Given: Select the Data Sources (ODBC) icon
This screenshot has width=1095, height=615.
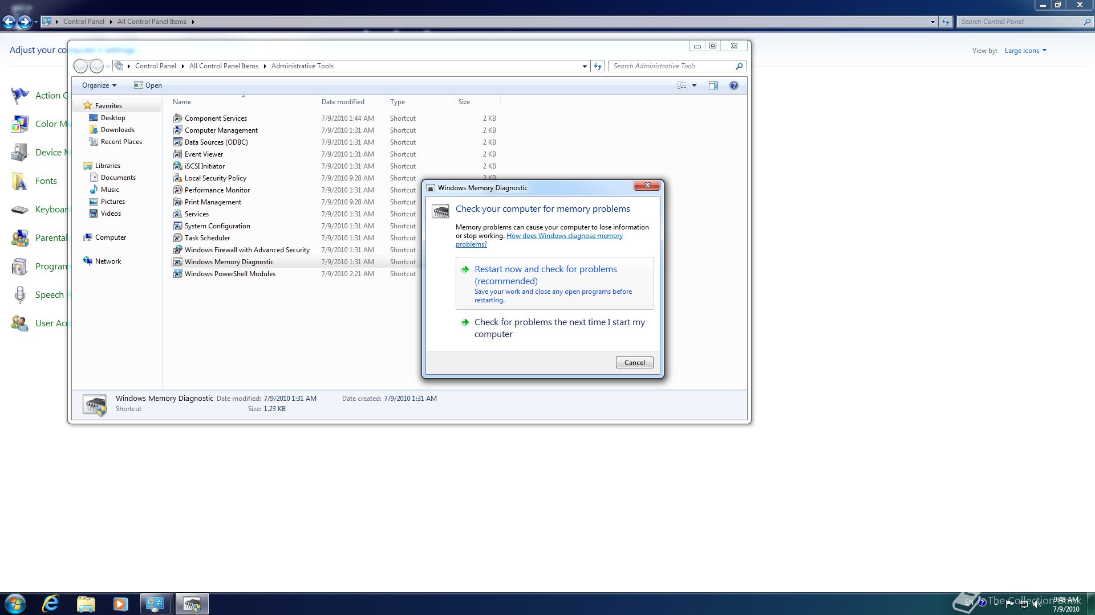Looking at the screenshot, I should (177, 142).
